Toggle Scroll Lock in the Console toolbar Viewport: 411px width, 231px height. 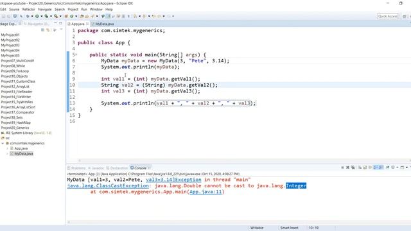pos(365,167)
